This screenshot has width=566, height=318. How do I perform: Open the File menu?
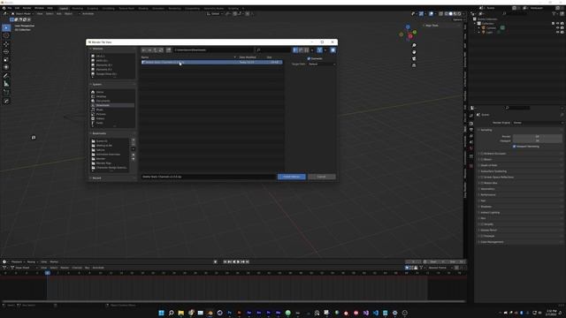[x=10, y=8]
